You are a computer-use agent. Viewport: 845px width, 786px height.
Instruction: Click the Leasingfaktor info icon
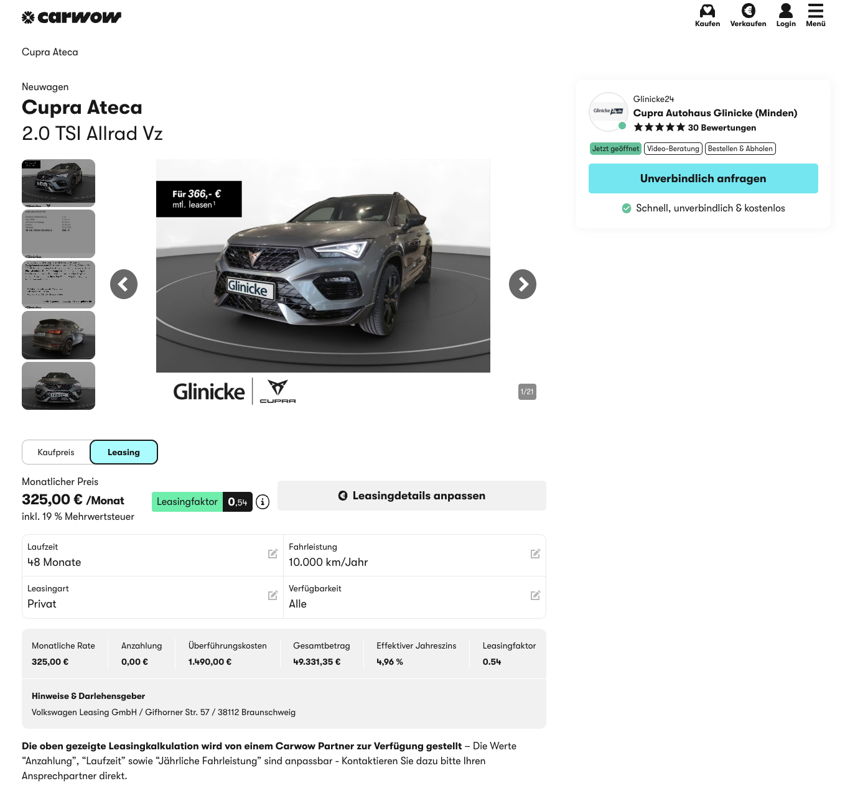point(263,502)
